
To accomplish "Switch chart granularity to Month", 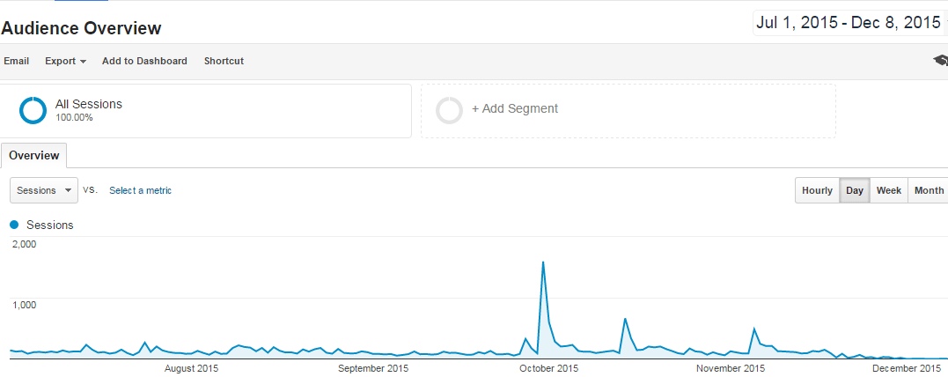I will [x=928, y=190].
